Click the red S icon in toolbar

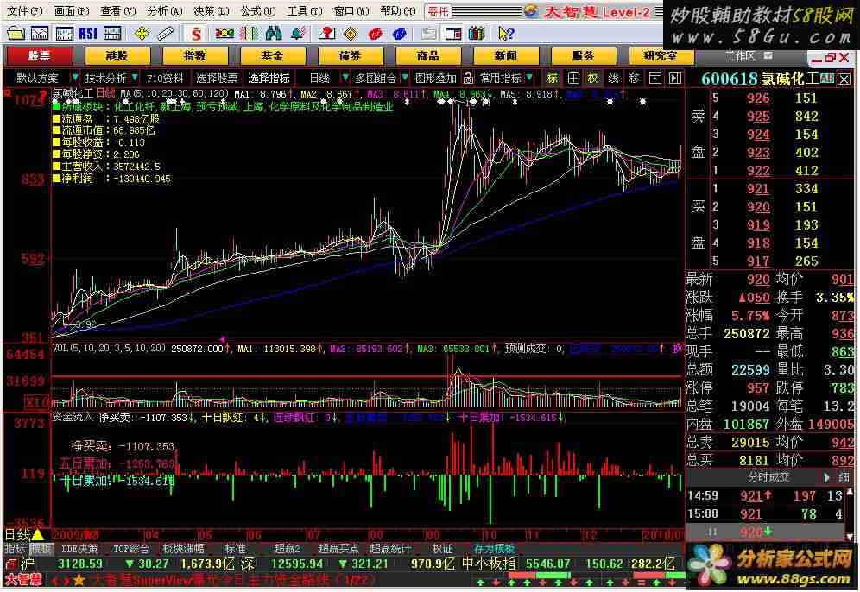point(197,34)
